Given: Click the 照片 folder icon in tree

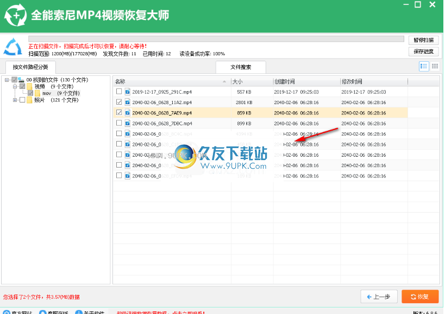Looking at the screenshot, I should click(x=29, y=100).
